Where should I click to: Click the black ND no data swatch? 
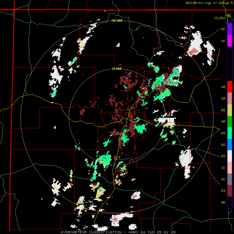230,202
